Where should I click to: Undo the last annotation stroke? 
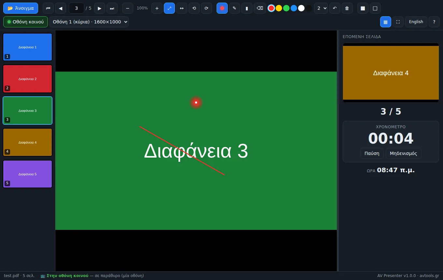pyautogui.click(x=335, y=8)
